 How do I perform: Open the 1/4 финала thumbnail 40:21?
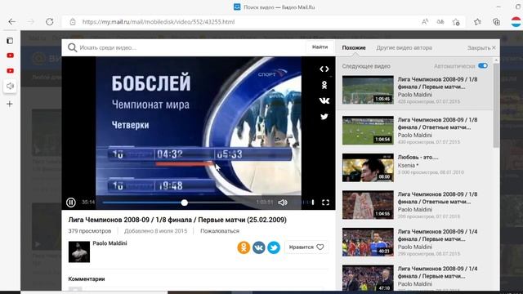click(x=368, y=242)
